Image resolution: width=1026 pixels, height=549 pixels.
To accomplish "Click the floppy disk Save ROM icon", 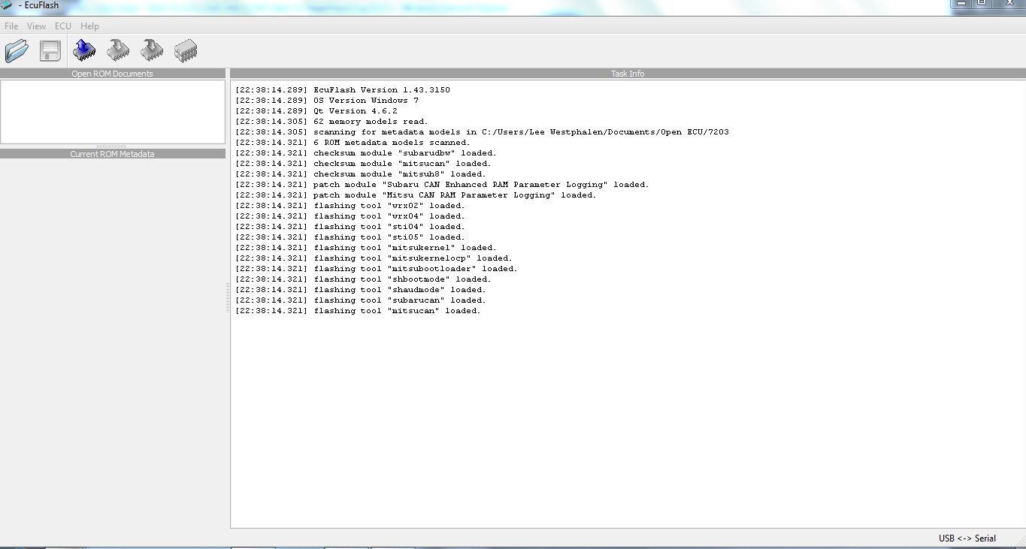I will point(50,51).
